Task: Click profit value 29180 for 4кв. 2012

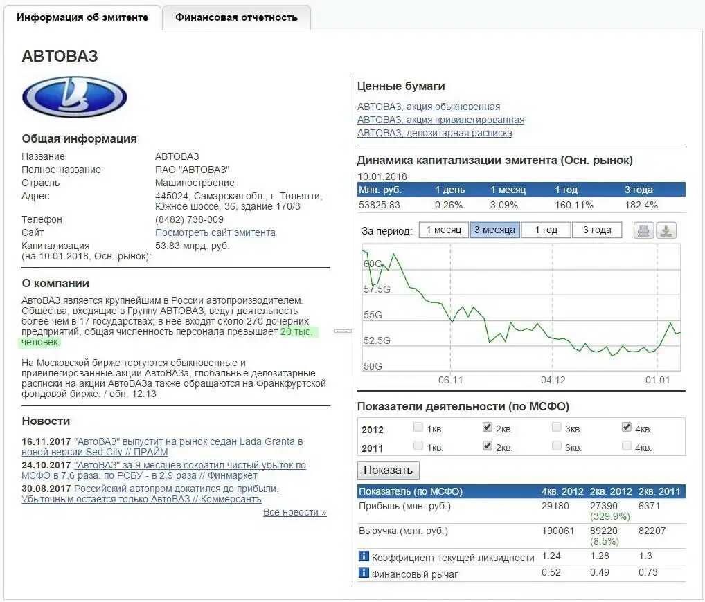Action: tap(555, 507)
